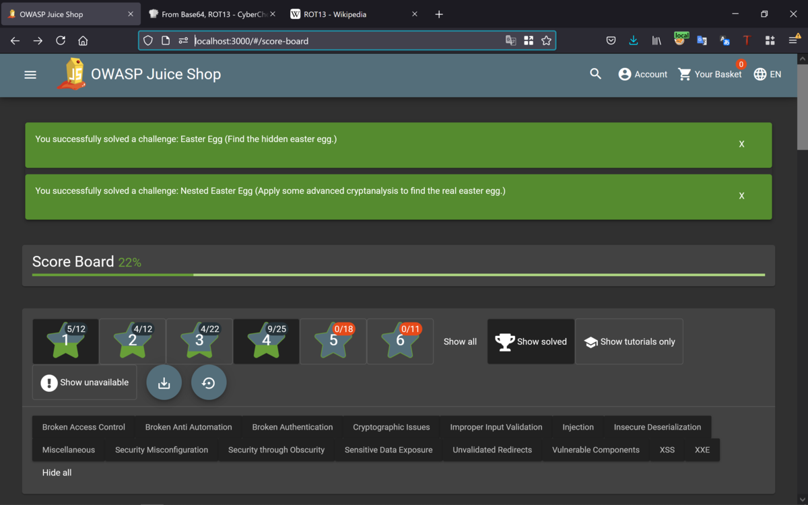The image size is (808, 505).
Task: Open the Account menu
Action: coord(642,74)
